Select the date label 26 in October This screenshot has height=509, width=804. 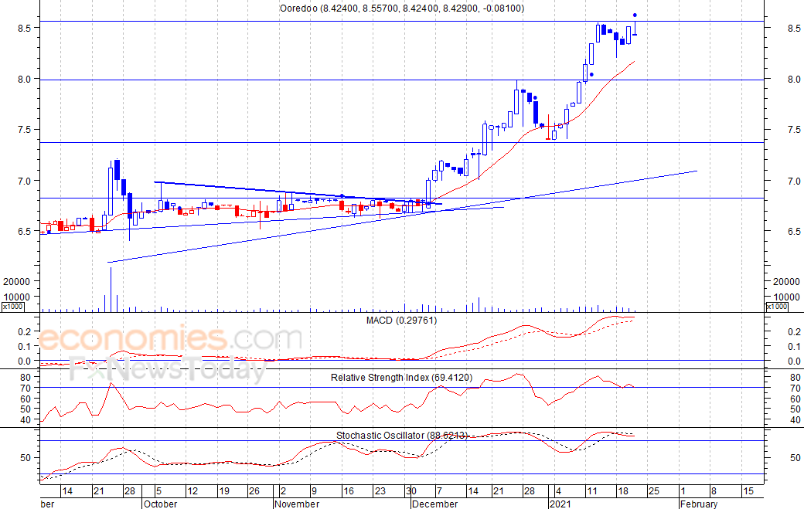[254, 491]
